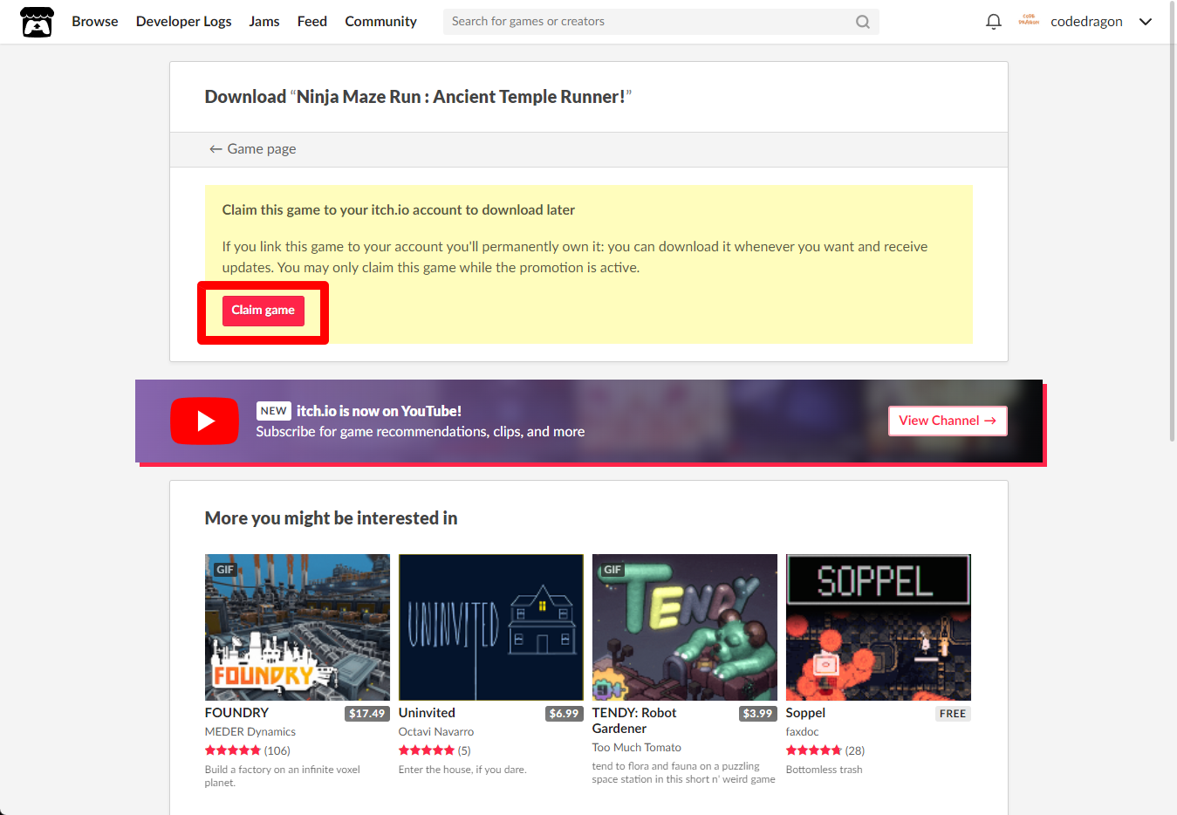
Task: Click View Channel button
Action: click(x=948, y=421)
